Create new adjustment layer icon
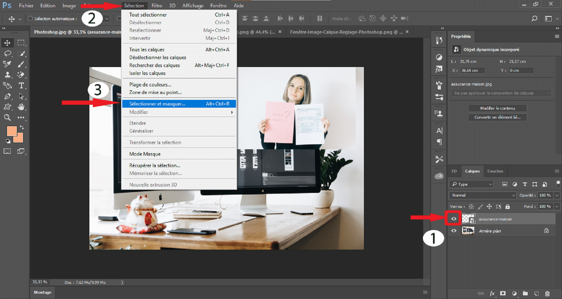 click(514, 293)
